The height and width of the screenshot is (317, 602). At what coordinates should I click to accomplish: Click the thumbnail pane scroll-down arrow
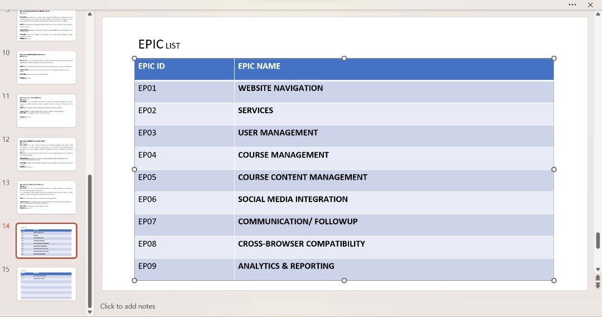90,312
